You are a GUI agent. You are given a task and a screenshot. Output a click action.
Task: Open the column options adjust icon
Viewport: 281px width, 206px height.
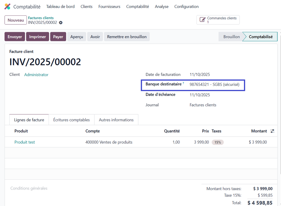(x=272, y=131)
